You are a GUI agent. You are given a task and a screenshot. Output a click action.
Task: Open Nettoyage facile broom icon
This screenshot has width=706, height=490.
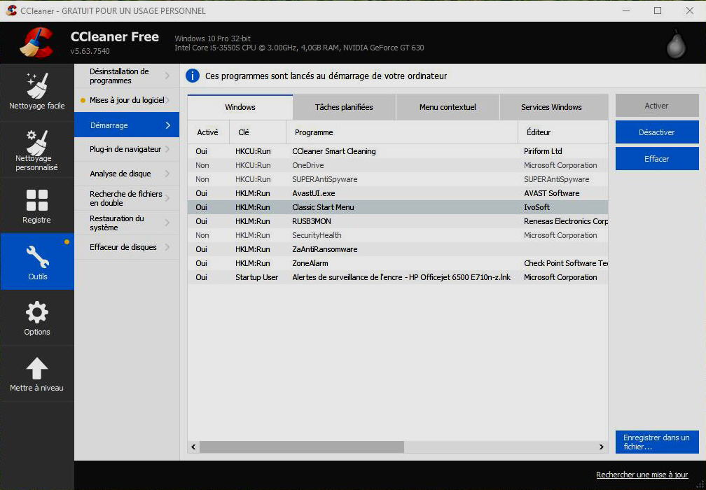pos(37,85)
